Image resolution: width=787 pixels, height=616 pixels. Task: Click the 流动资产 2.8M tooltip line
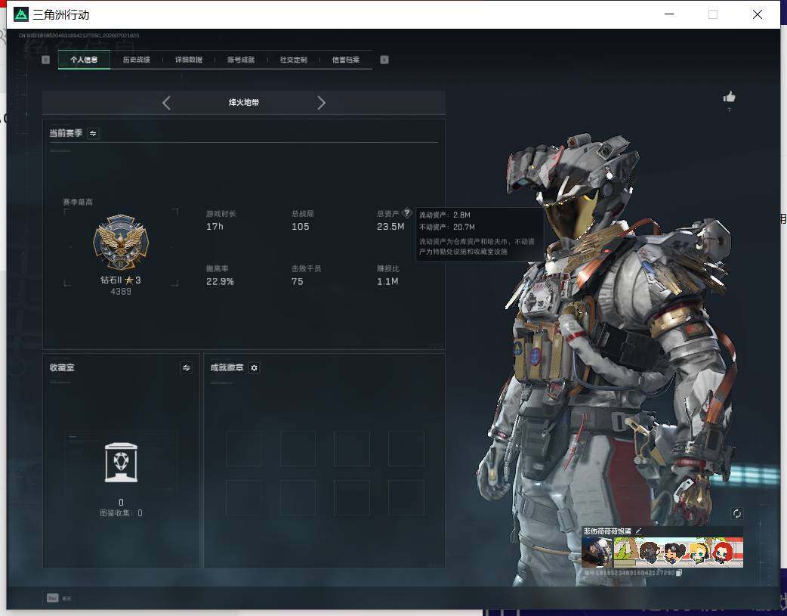445,215
